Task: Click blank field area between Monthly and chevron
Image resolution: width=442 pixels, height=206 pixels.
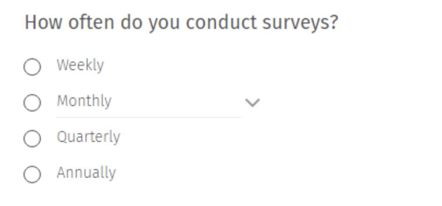Action: [174, 102]
